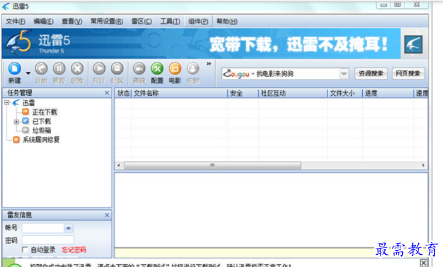Click the password (密码) input field

pos(48,240)
